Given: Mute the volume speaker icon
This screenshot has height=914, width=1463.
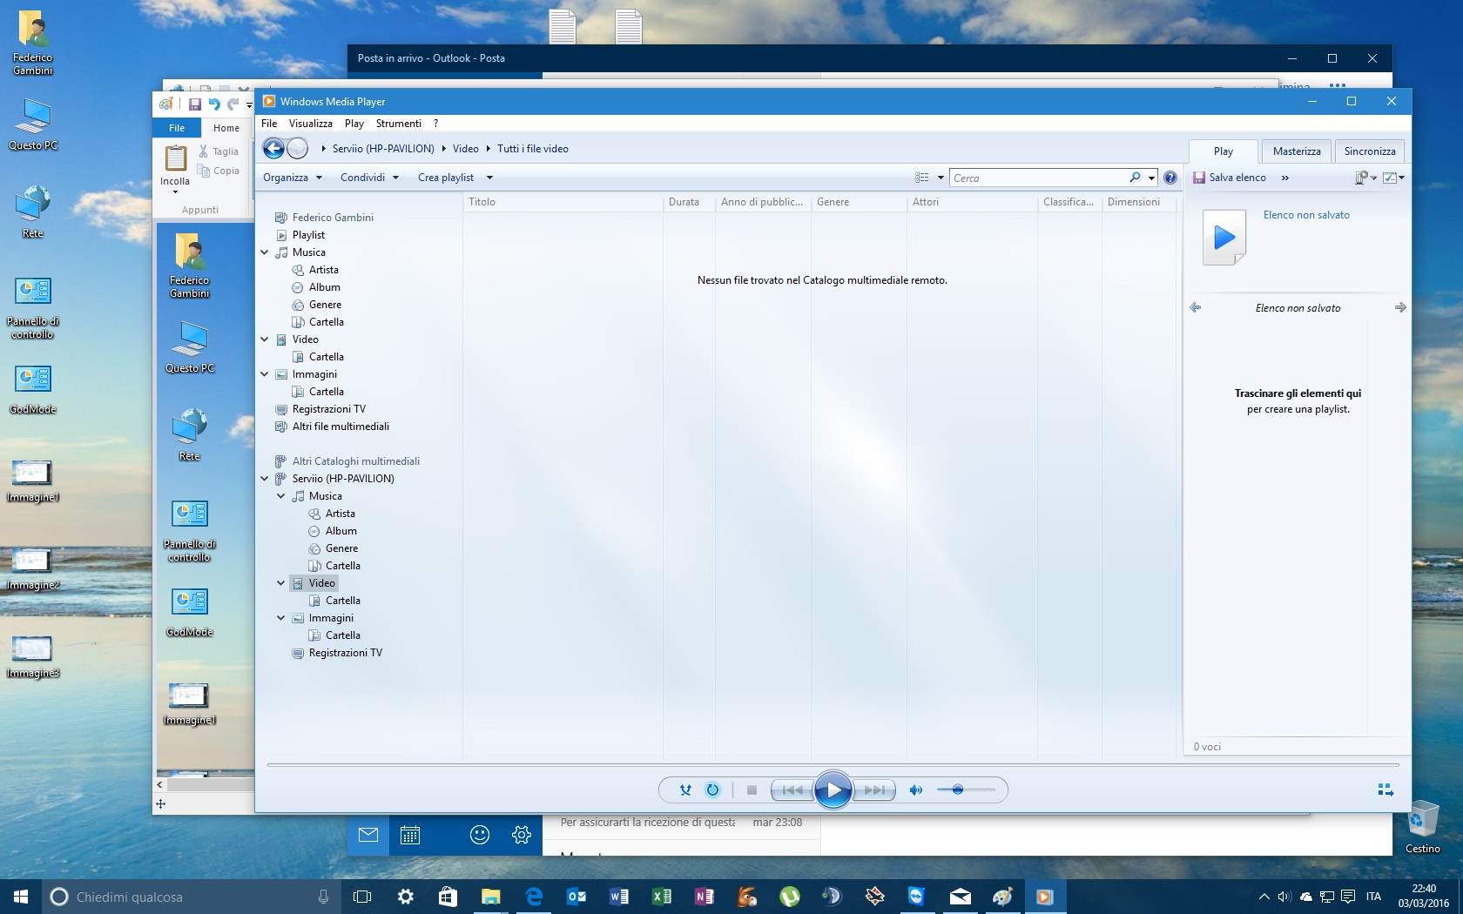Looking at the screenshot, I should (x=915, y=790).
